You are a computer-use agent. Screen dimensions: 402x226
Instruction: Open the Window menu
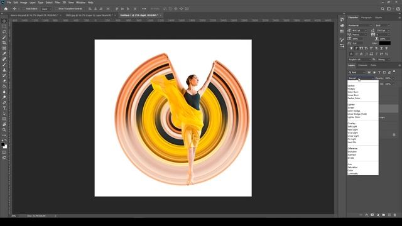tap(80, 3)
